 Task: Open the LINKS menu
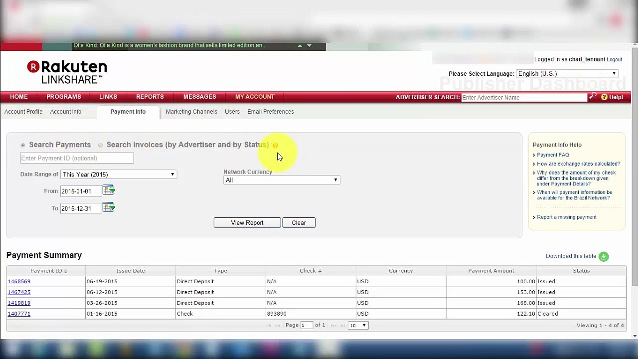point(108,97)
